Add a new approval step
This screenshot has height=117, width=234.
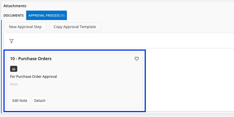25,27
